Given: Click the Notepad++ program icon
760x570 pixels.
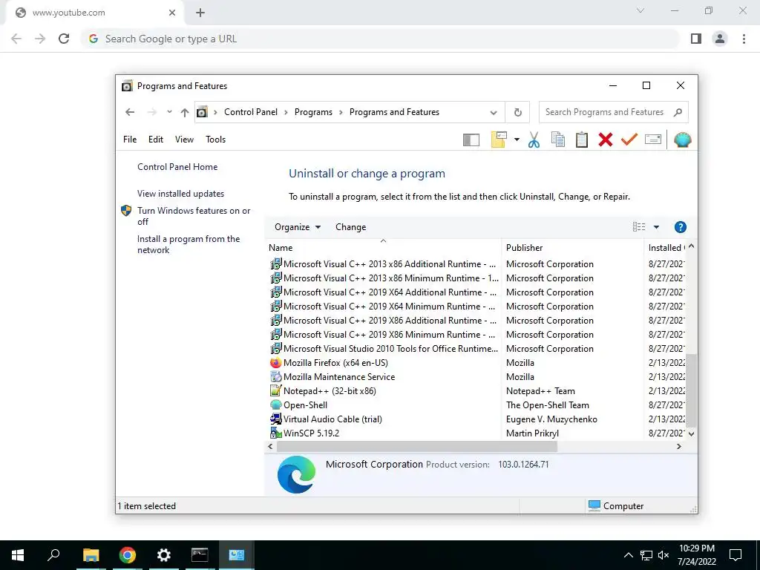Looking at the screenshot, I should click(x=276, y=390).
